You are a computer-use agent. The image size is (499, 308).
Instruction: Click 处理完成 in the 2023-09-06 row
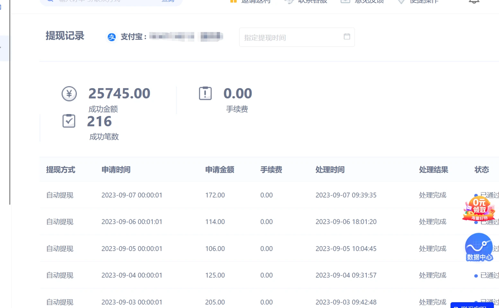coord(432,222)
